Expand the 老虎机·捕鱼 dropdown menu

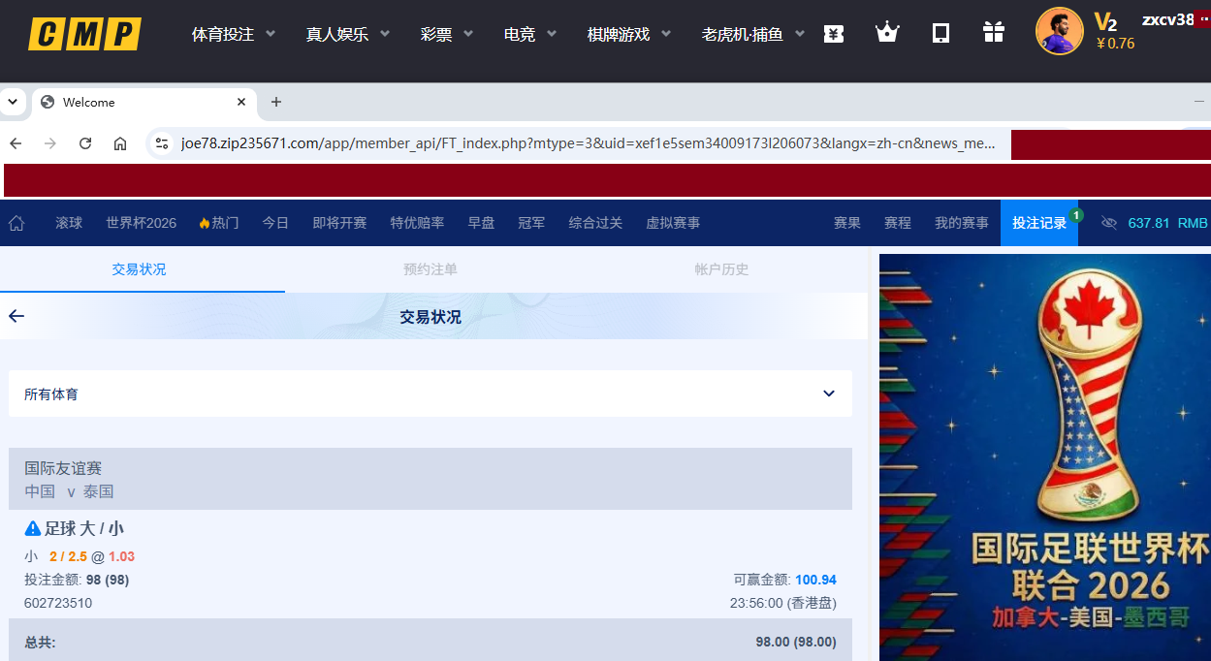pyautogui.click(x=753, y=34)
